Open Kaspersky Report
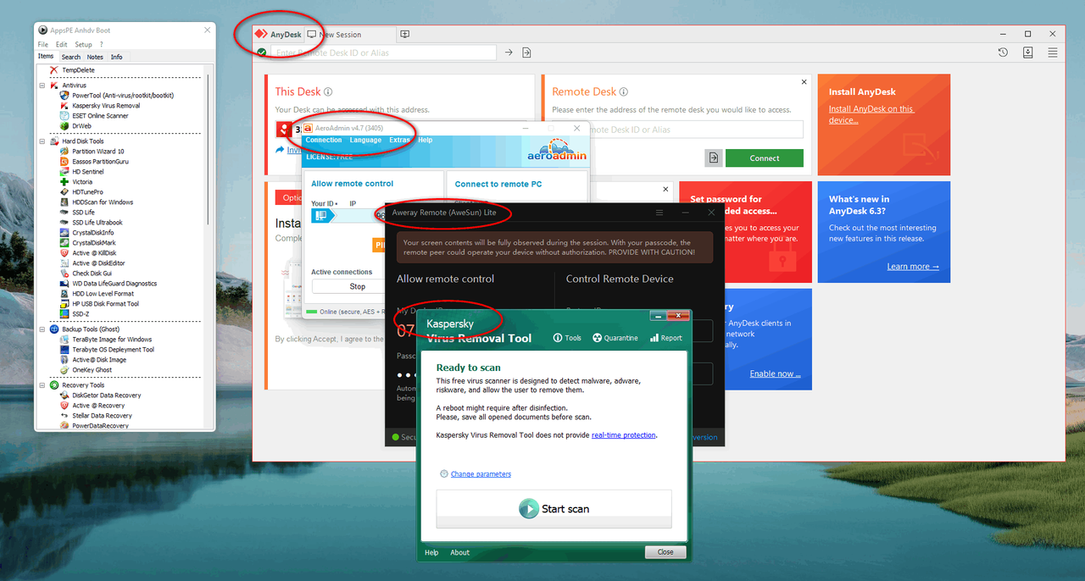This screenshot has width=1085, height=581. click(x=666, y=338)
